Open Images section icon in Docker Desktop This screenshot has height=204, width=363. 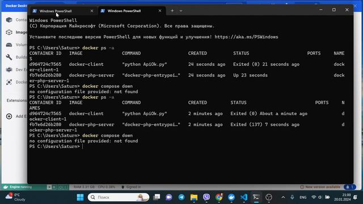[9, 32]
